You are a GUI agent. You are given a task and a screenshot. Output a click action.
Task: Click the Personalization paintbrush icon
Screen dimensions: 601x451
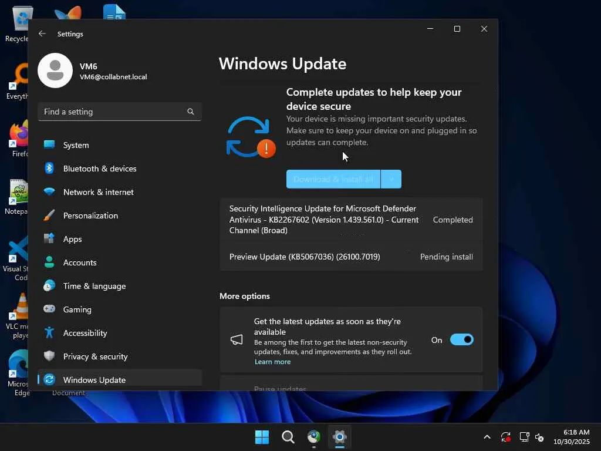point(49,215)
